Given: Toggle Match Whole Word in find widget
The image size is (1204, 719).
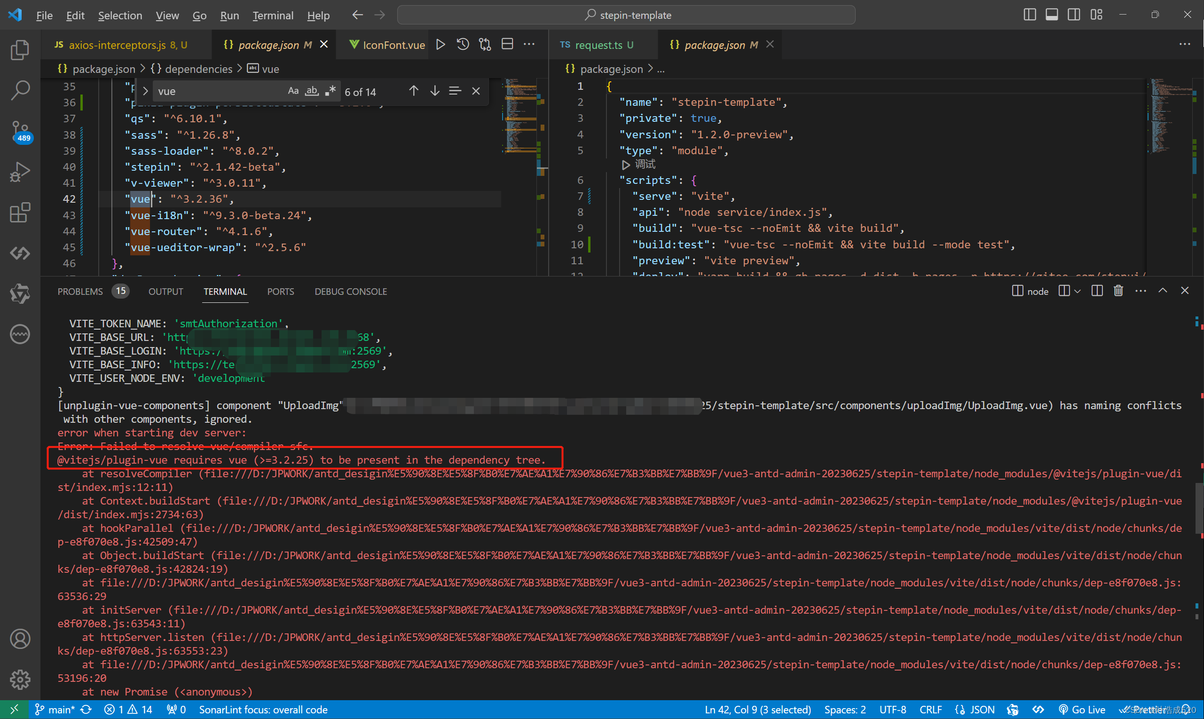Looking at the screenshot, I should 311,91.
